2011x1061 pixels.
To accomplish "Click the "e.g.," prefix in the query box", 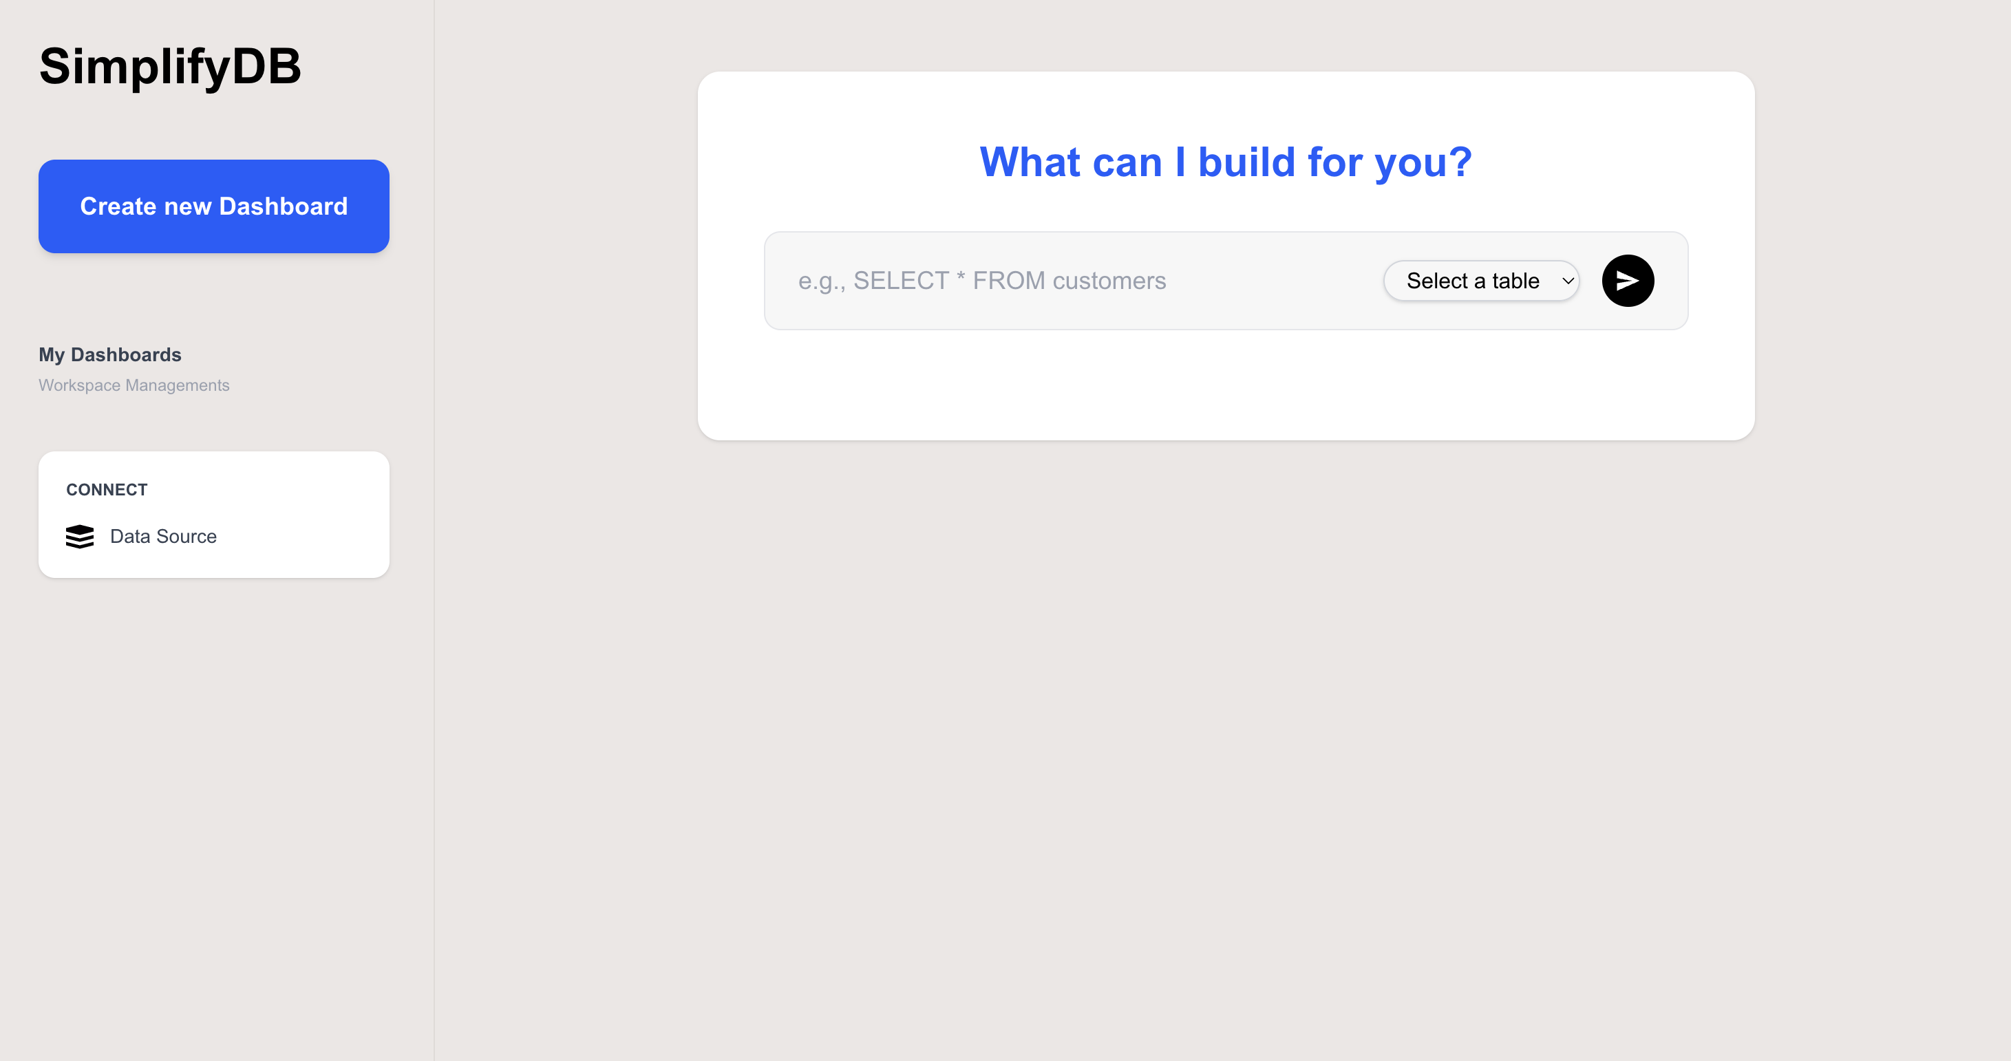I will 821,280.
